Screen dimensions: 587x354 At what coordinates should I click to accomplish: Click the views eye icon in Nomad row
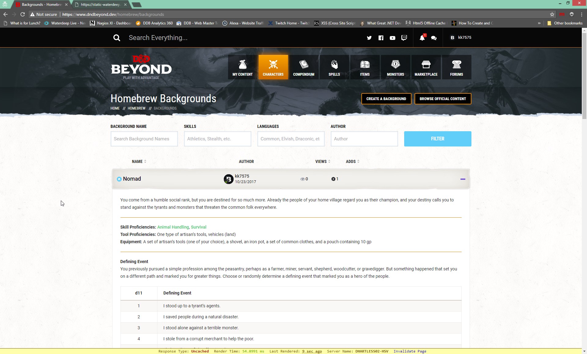[x=302, y=179]
